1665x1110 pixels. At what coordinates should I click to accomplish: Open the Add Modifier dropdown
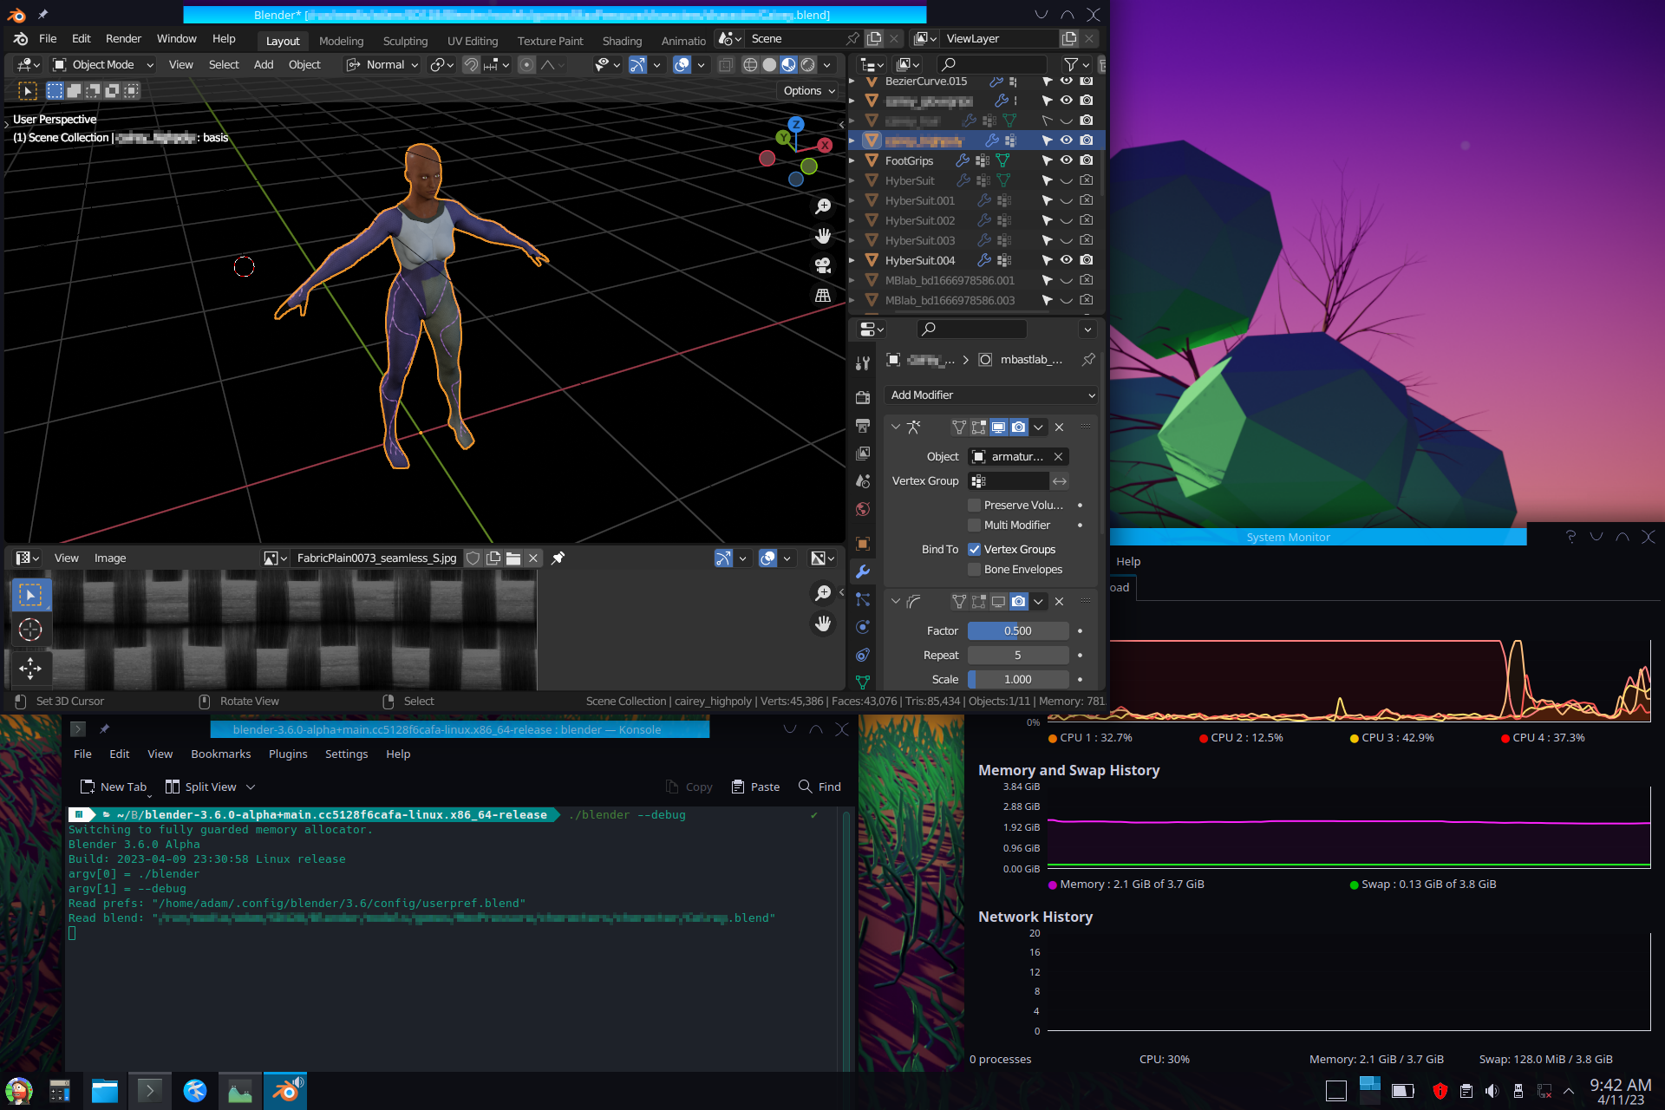991,395
